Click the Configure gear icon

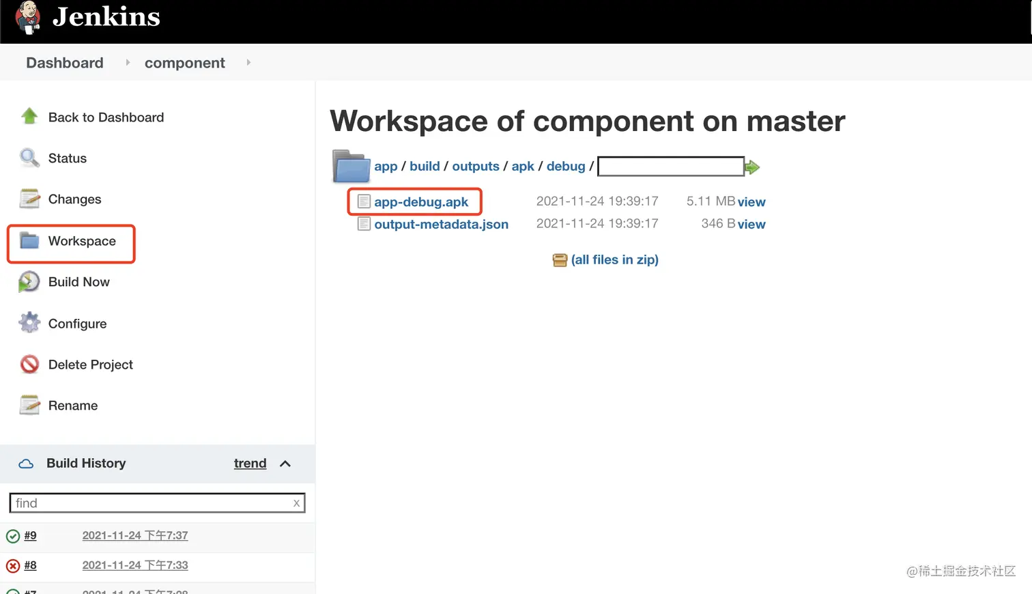29,323
